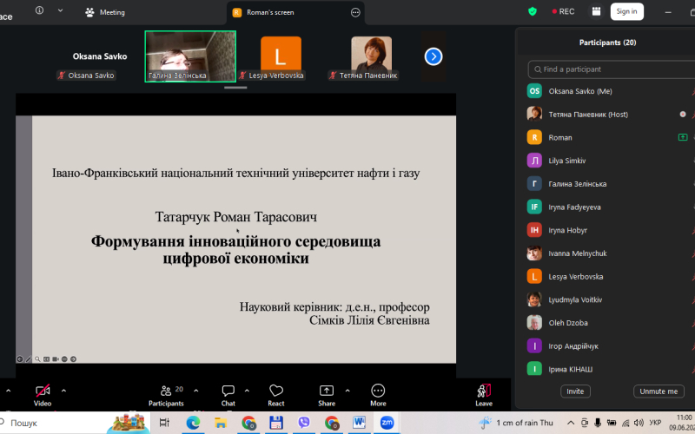Expand chat options caret

click(247, 391)
